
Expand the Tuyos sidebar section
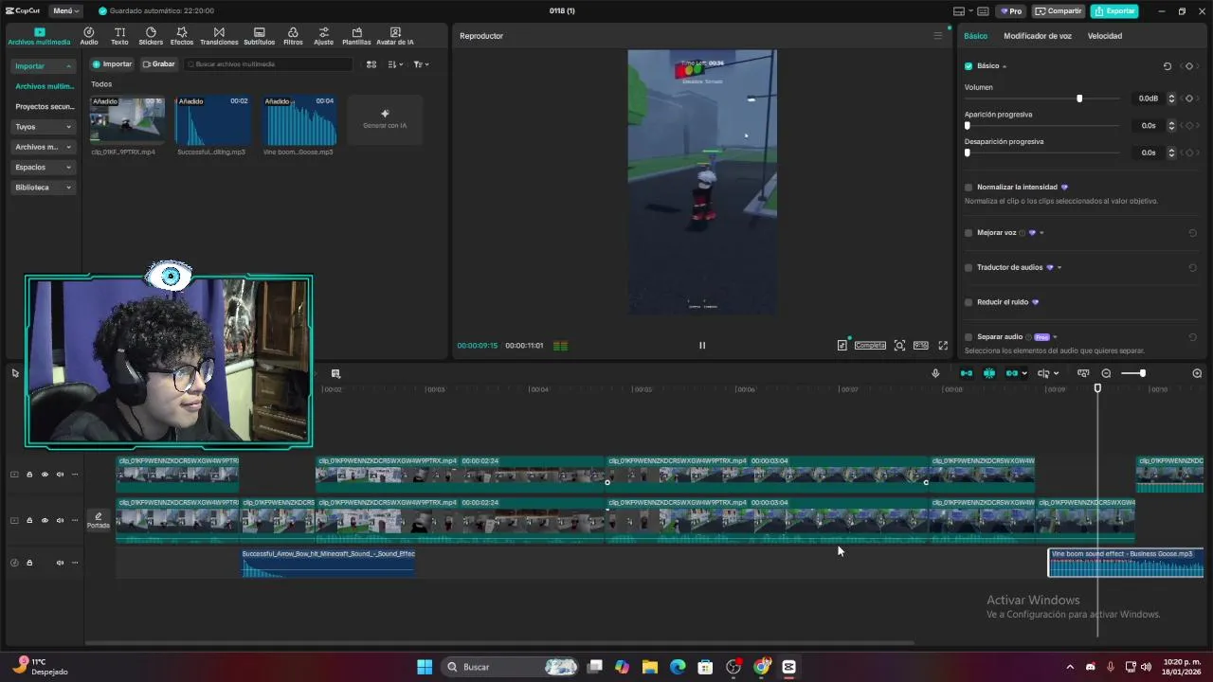pos(44,127)
